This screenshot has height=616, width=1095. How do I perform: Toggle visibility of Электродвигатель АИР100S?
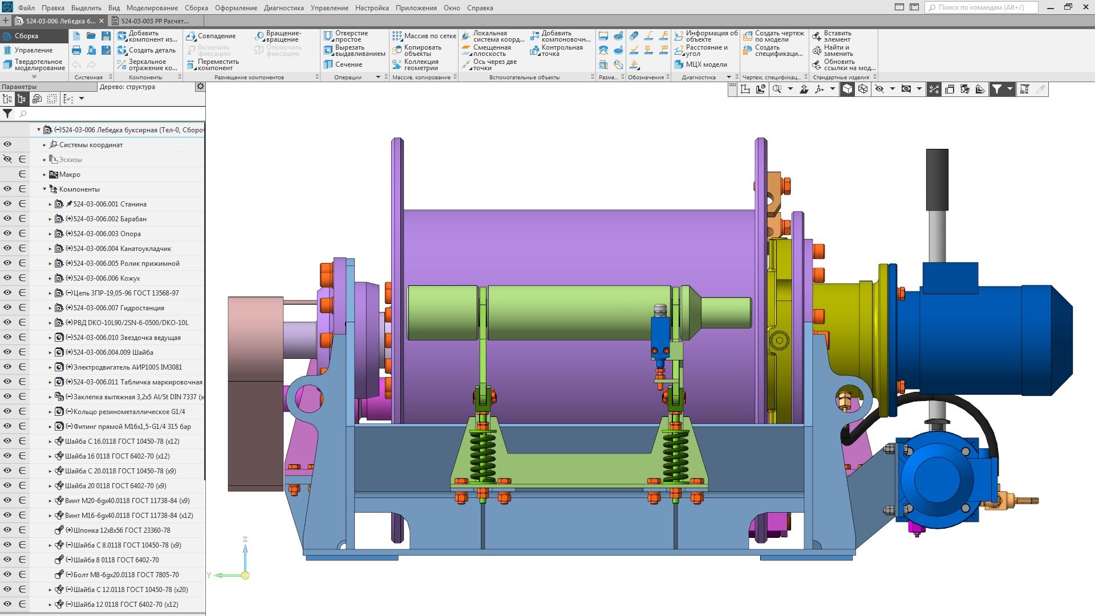(7, 367)
